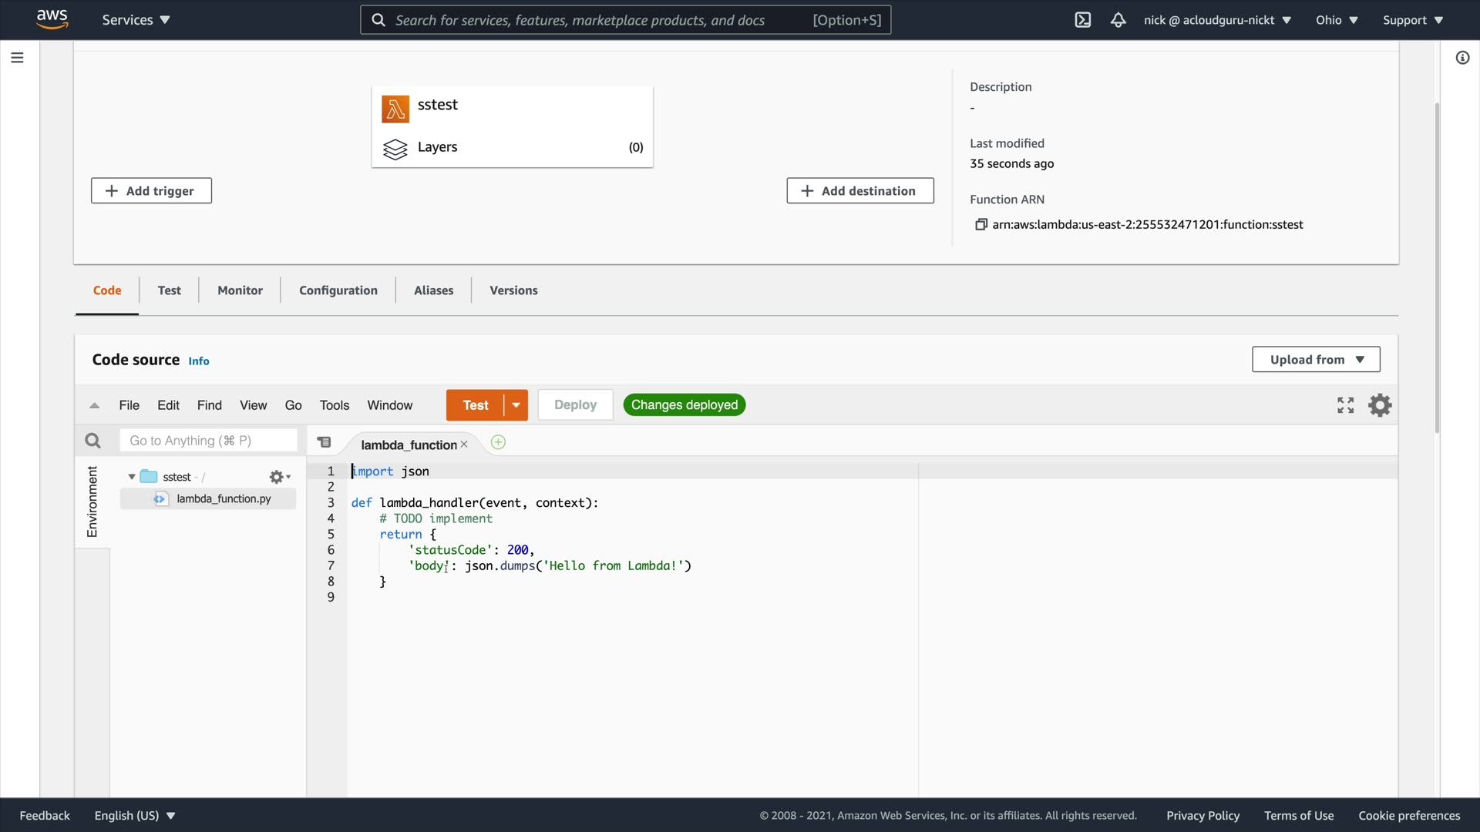
Task: Open editor preferences gear
Action: pyautogui.click(x=1380, y=405)
